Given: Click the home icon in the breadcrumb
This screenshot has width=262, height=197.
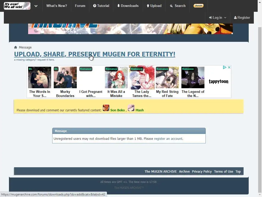Looking at the screenshot, I should click(x=16, y=47).
